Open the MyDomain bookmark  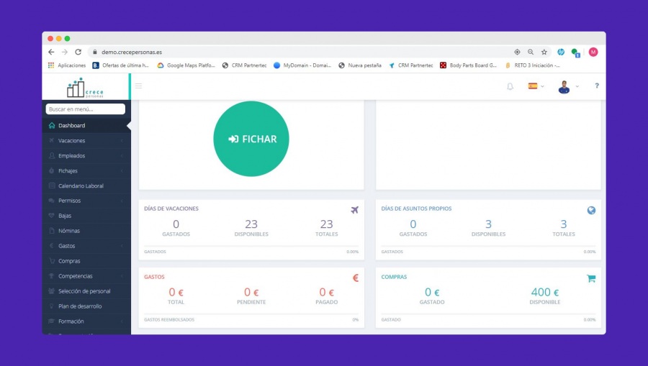[x=302, y=65]
